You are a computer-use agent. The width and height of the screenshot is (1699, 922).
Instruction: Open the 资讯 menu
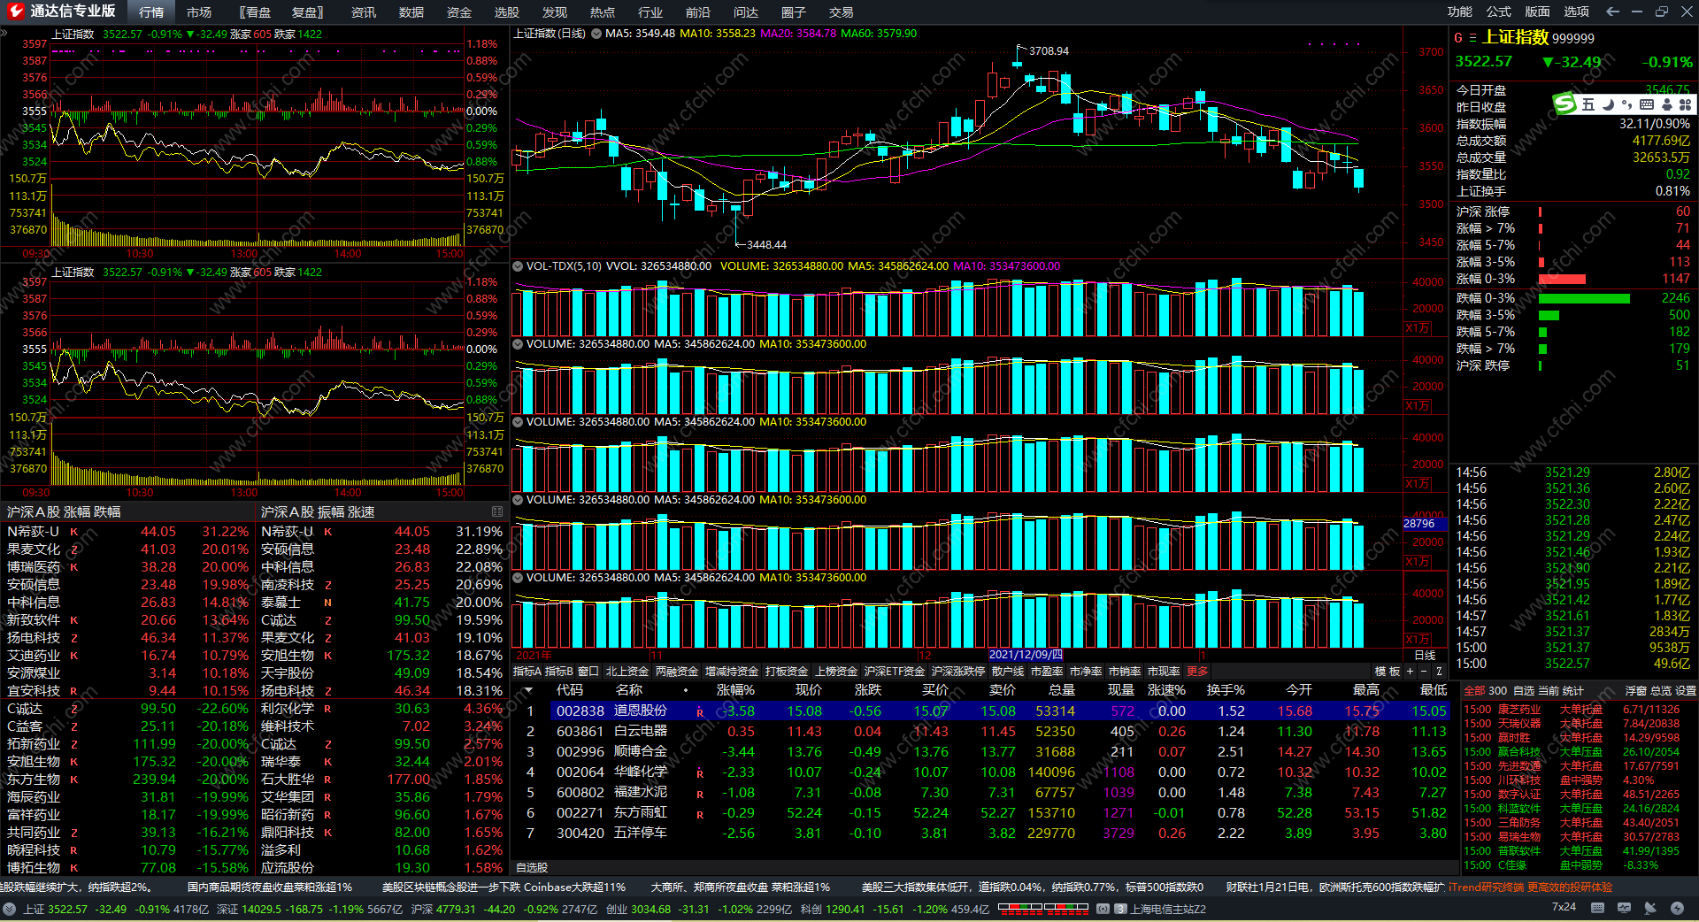(364, 12)
